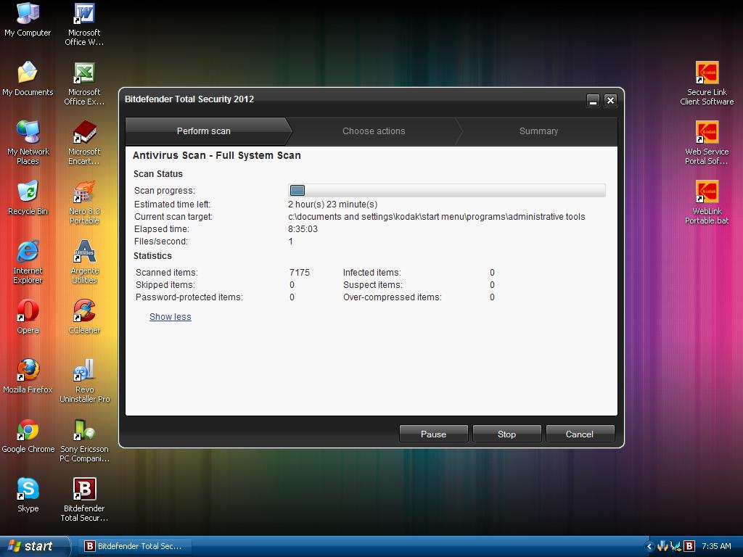Click the Stop scan button
Image resolution: width=743 pixels, height=557 pixels.
pos(506,434)
